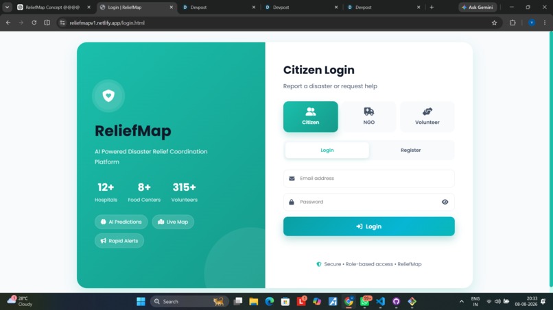Screen dimensions: 553x310
Task: Open the weather widget showing 28°C
Action: point(21,301)
